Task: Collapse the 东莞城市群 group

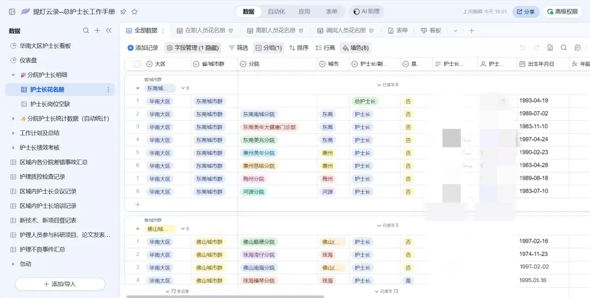Action: (137, 88)
